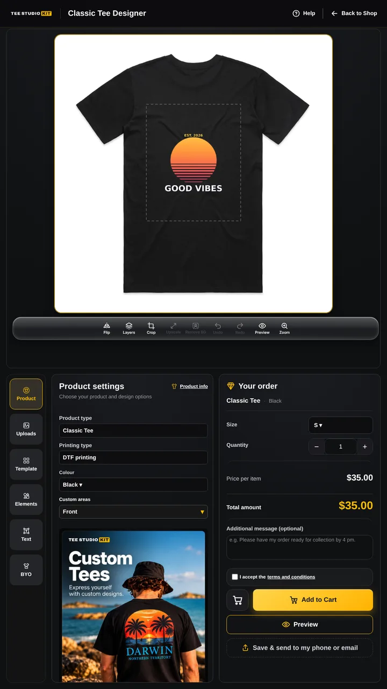Click the sunset graphic on the tee
387x689 pixels.
[x=193, y=160]
